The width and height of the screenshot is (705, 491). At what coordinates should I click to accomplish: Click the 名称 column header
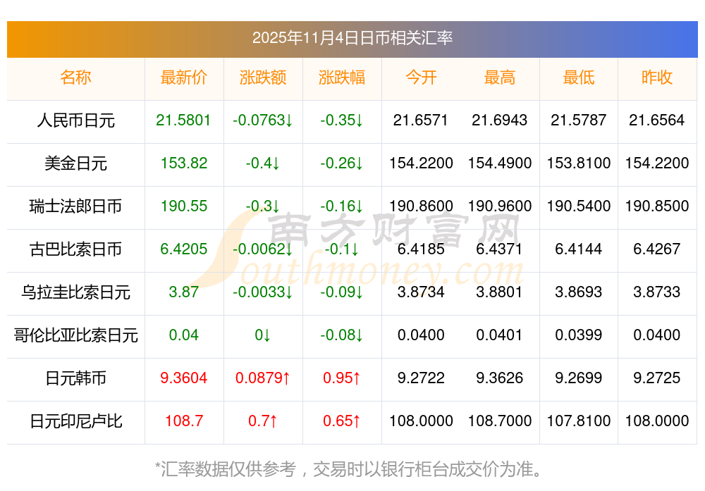tap(75, 77)
